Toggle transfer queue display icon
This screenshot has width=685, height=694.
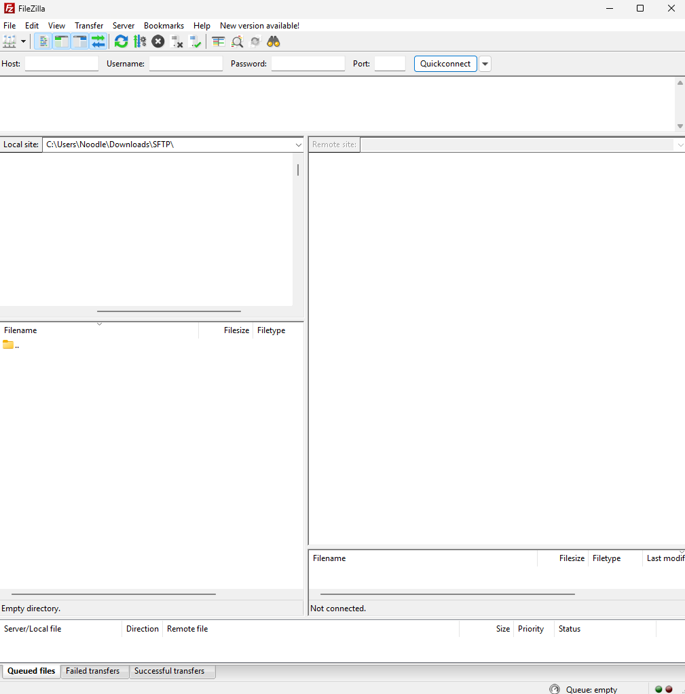pos(98,41)
